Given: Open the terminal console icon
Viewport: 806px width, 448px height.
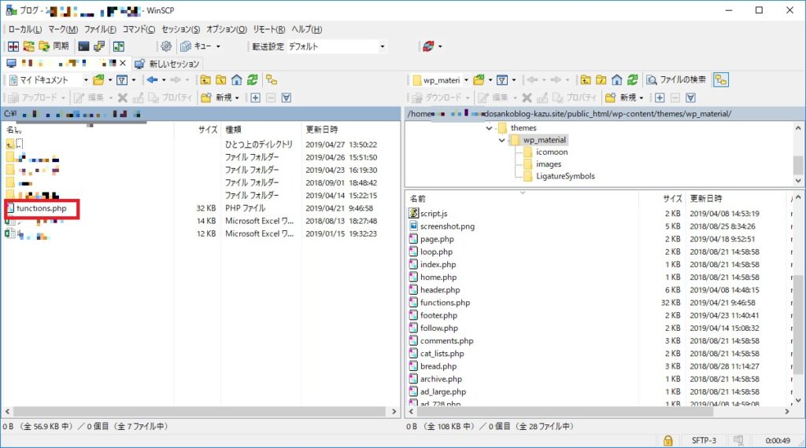Looking at the screenshot, I should coord(83,46).
